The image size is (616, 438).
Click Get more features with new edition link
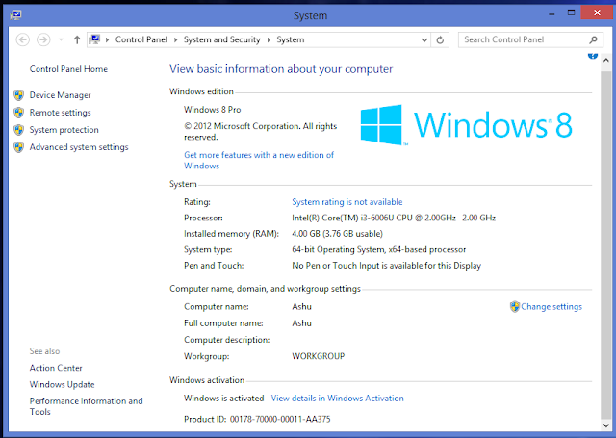click(x=259, y=160)
